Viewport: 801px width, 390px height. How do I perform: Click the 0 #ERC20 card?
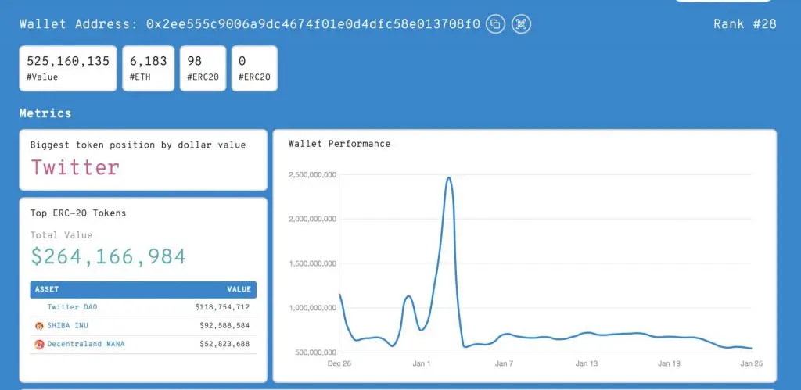(254, 69)
